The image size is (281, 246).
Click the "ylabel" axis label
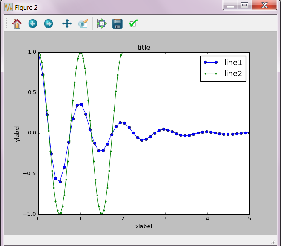[17, 134]
